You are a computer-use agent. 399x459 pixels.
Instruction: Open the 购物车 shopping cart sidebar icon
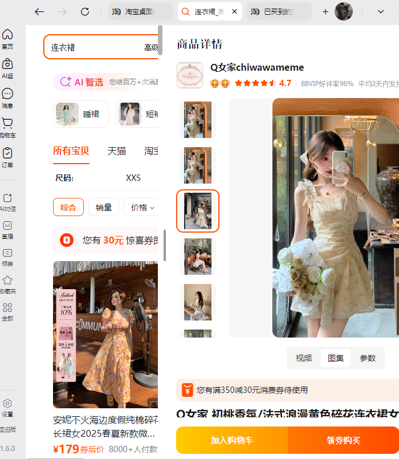pos(7,128)
